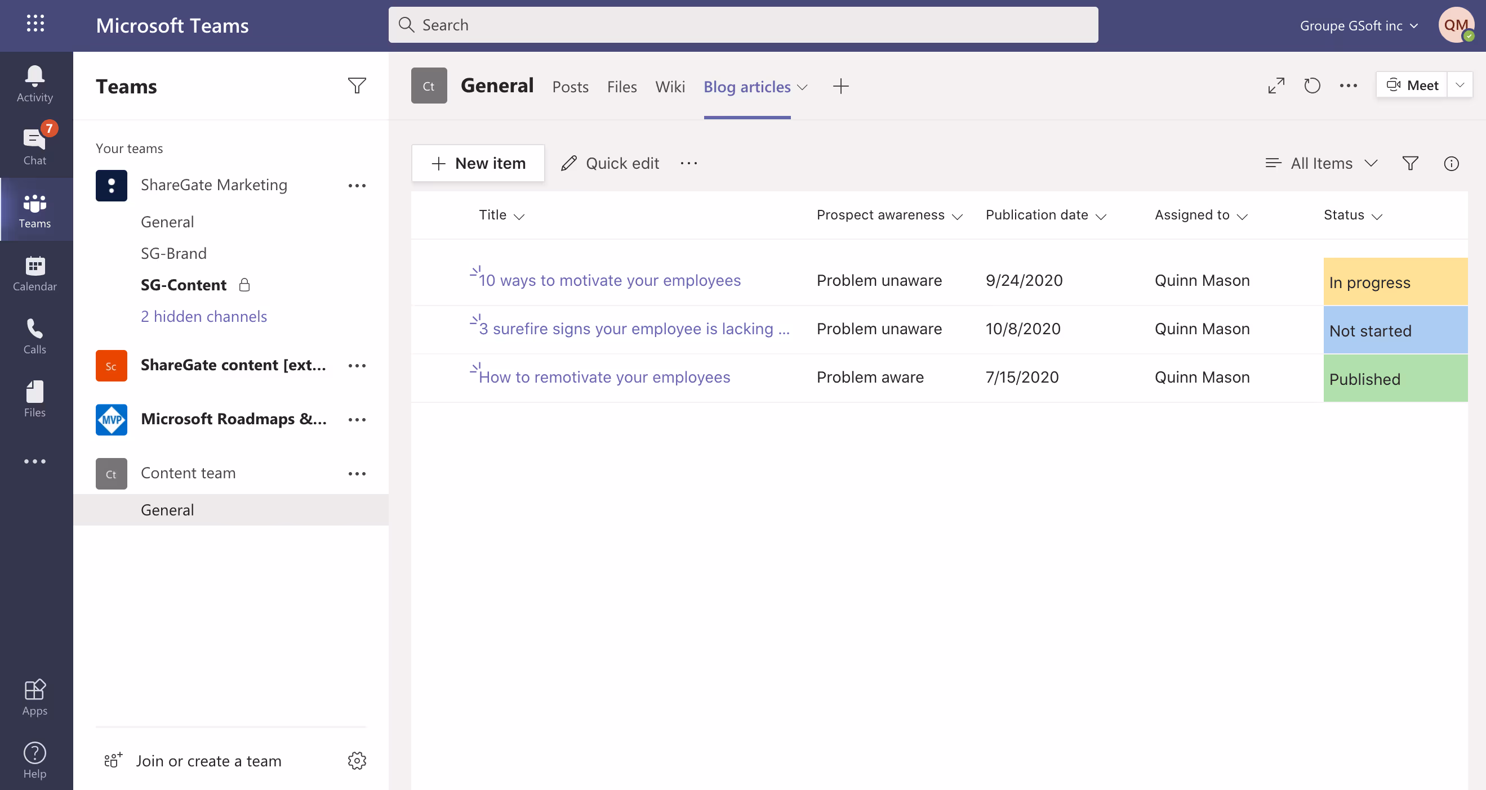Switch to the Files tab
This screenshot has height=790, width=1486.
tap(621, 87)
